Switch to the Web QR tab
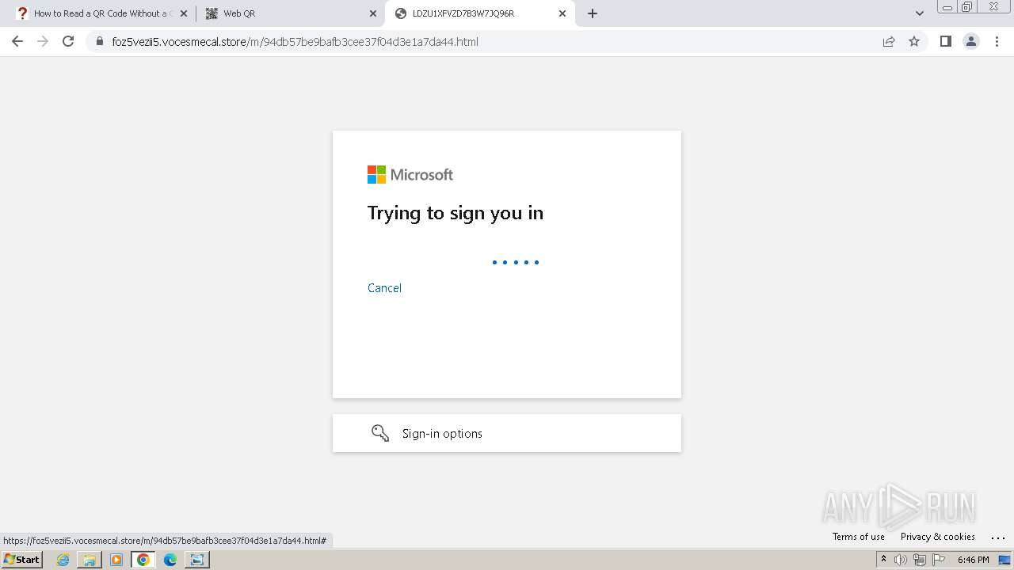 pyautogui.click(x=289, y=13)
